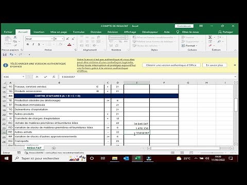Click the Redo arrow icon
Screen dimensions: 247x185
[x=20, y=54]
